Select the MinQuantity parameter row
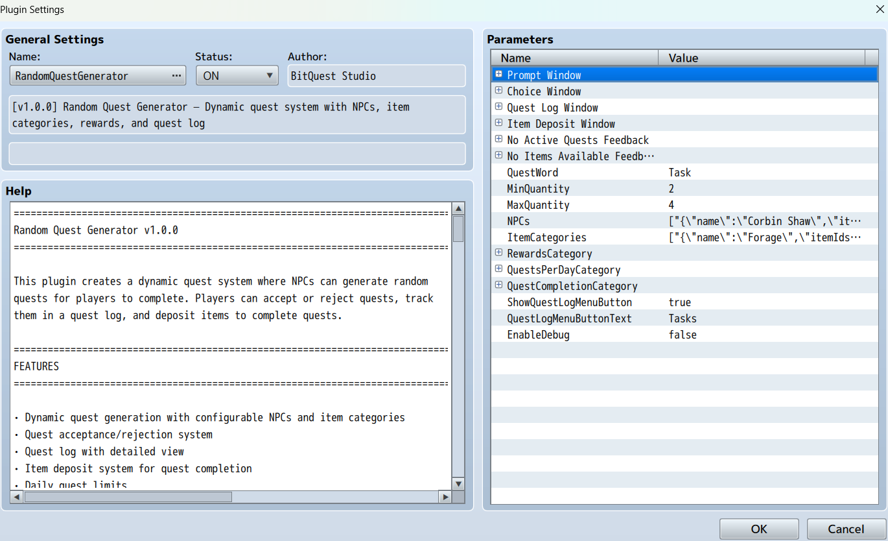 tap(684, 189)
